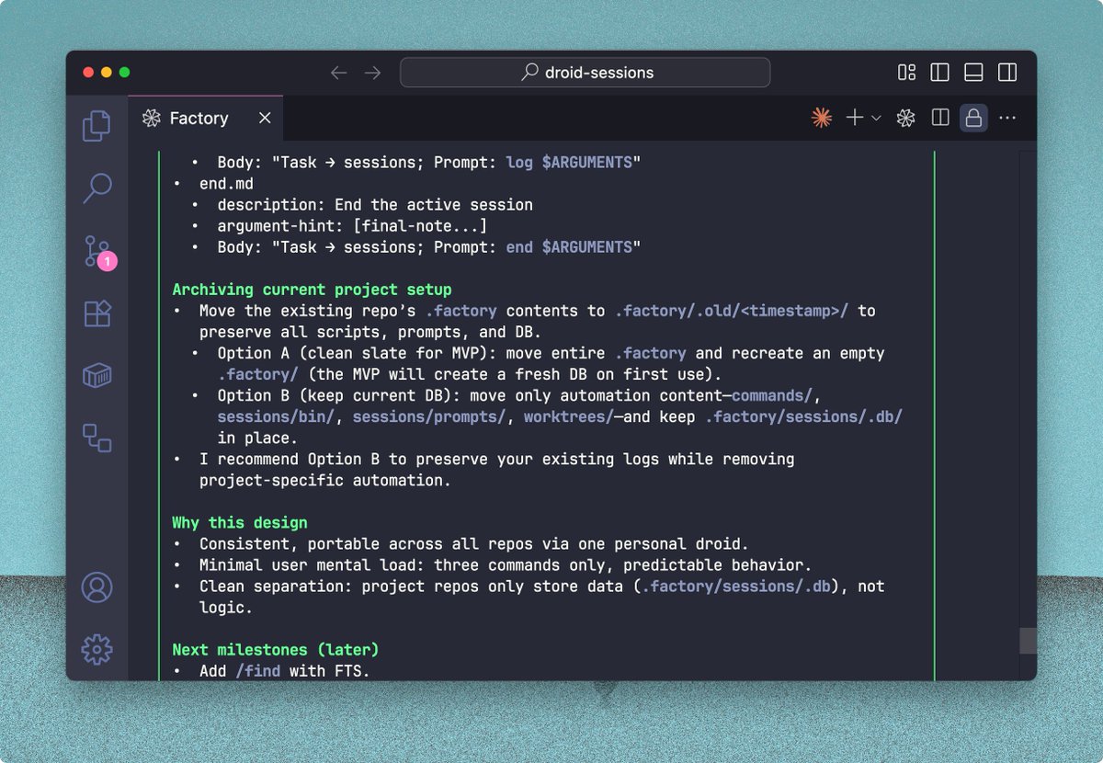Click the 'Option A (clean slate for MVP)' bullet
The height and width of the screenshot is (763, 1103).
pyautogui.click(x=551, y=364)
